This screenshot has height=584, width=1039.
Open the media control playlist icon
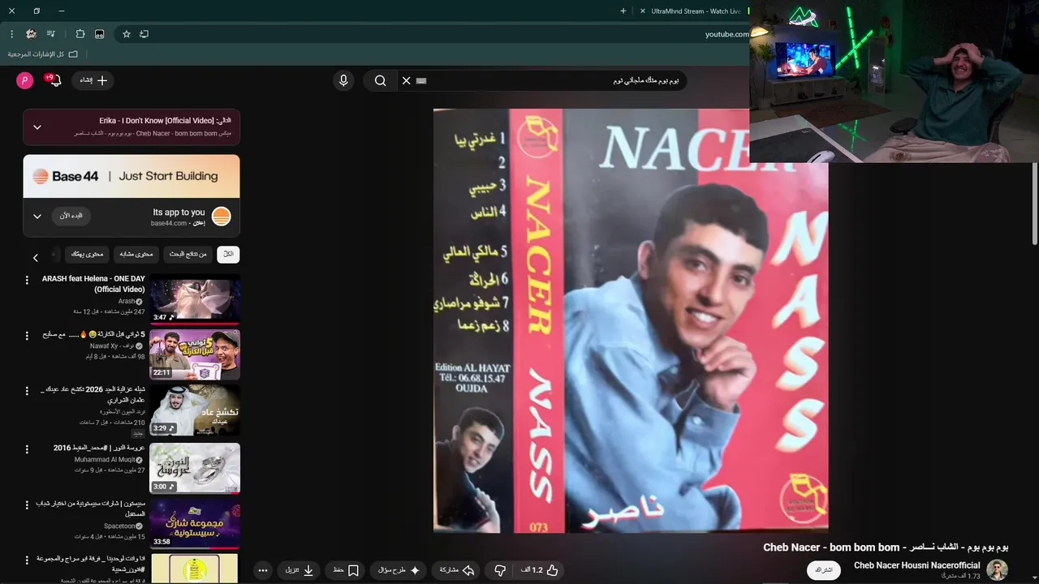[x=51, y=34]
